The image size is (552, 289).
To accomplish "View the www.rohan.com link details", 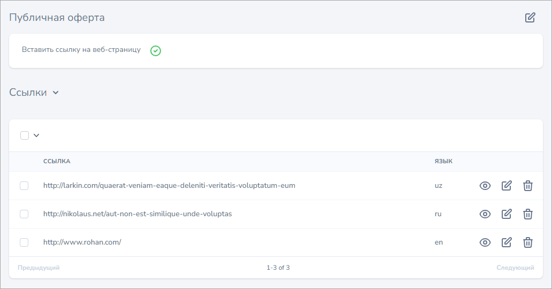I will (x=485, y=242).
